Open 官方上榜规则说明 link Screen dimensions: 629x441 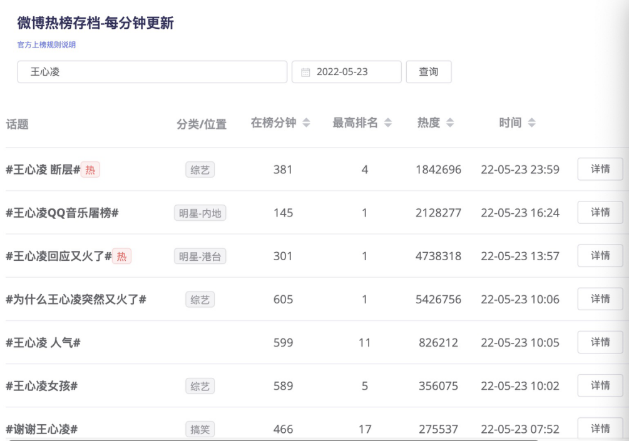point(46,45)
